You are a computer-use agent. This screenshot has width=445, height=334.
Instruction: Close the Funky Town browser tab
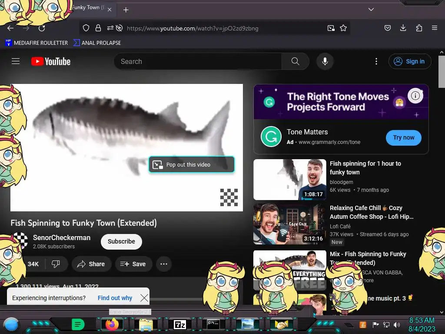tap(110, 10)
